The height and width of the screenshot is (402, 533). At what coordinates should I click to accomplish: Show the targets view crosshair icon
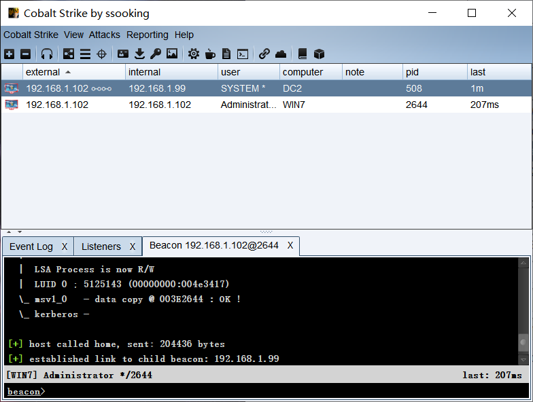(x=102, y=54)
